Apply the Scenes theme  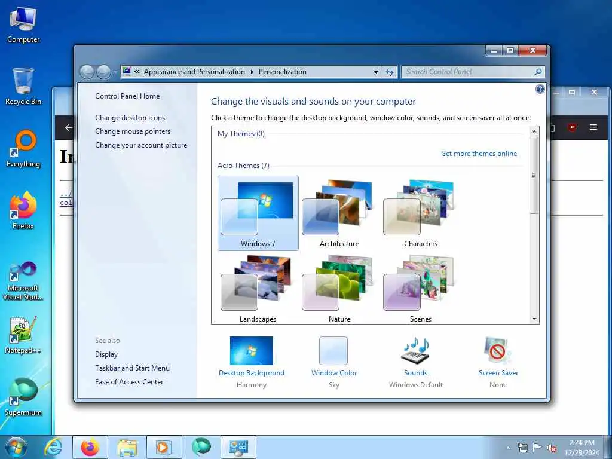tap(420, 289)
